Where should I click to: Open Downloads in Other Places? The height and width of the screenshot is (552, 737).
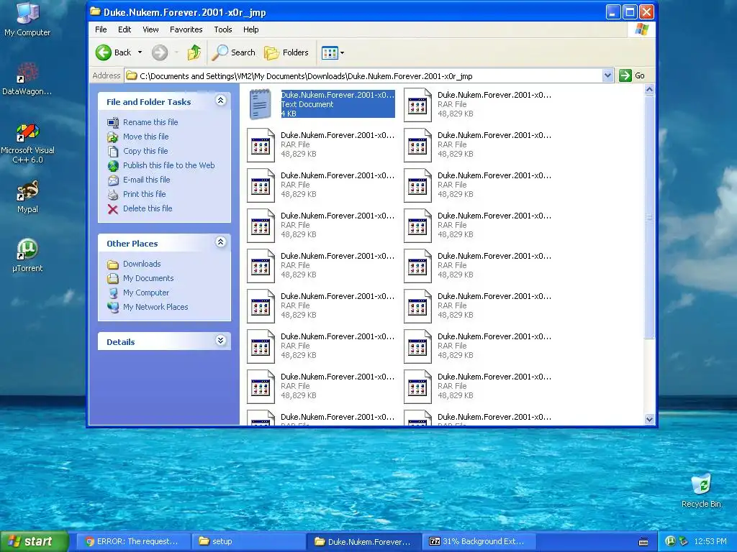(x=142, y=264)
